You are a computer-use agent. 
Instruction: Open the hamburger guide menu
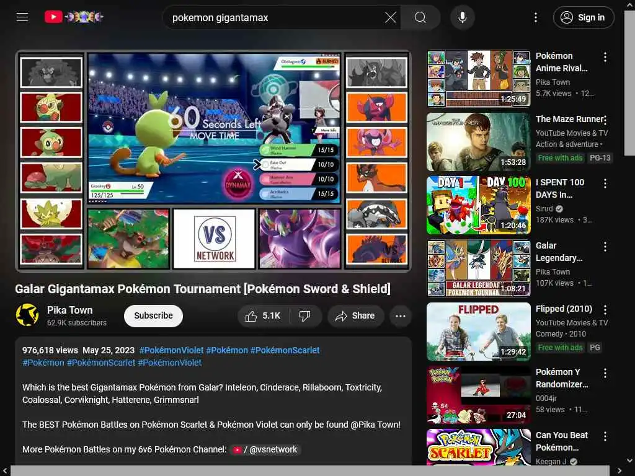(x=22, y=17)
